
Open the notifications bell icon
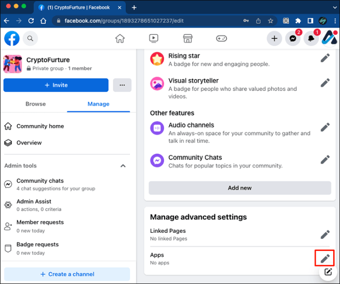coord(311,39)
